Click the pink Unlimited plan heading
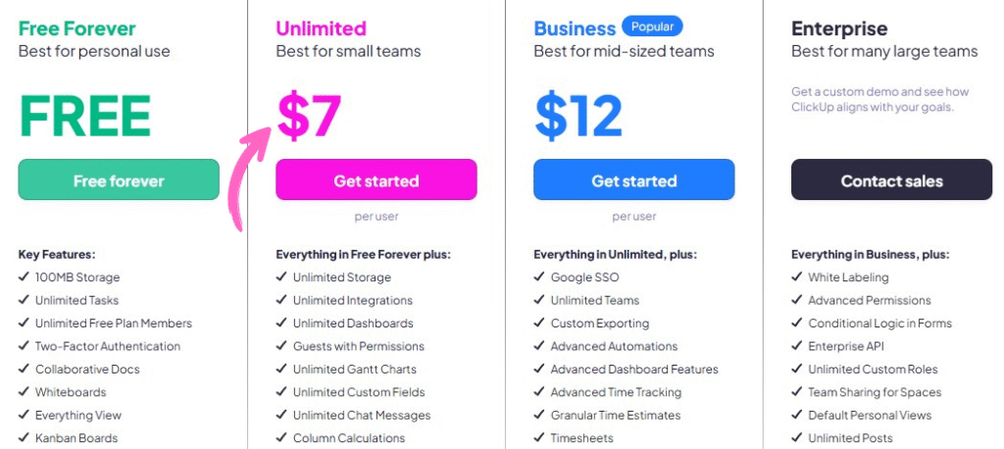Screen dimensions: 1004x449 click(321, 28)
